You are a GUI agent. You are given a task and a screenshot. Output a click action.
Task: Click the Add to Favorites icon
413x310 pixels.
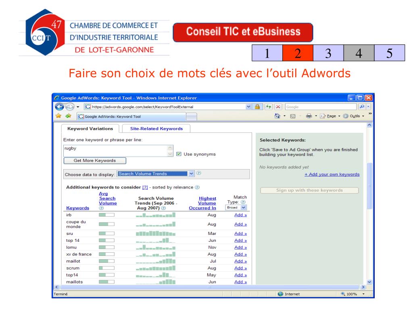click(x=68, y=116)
